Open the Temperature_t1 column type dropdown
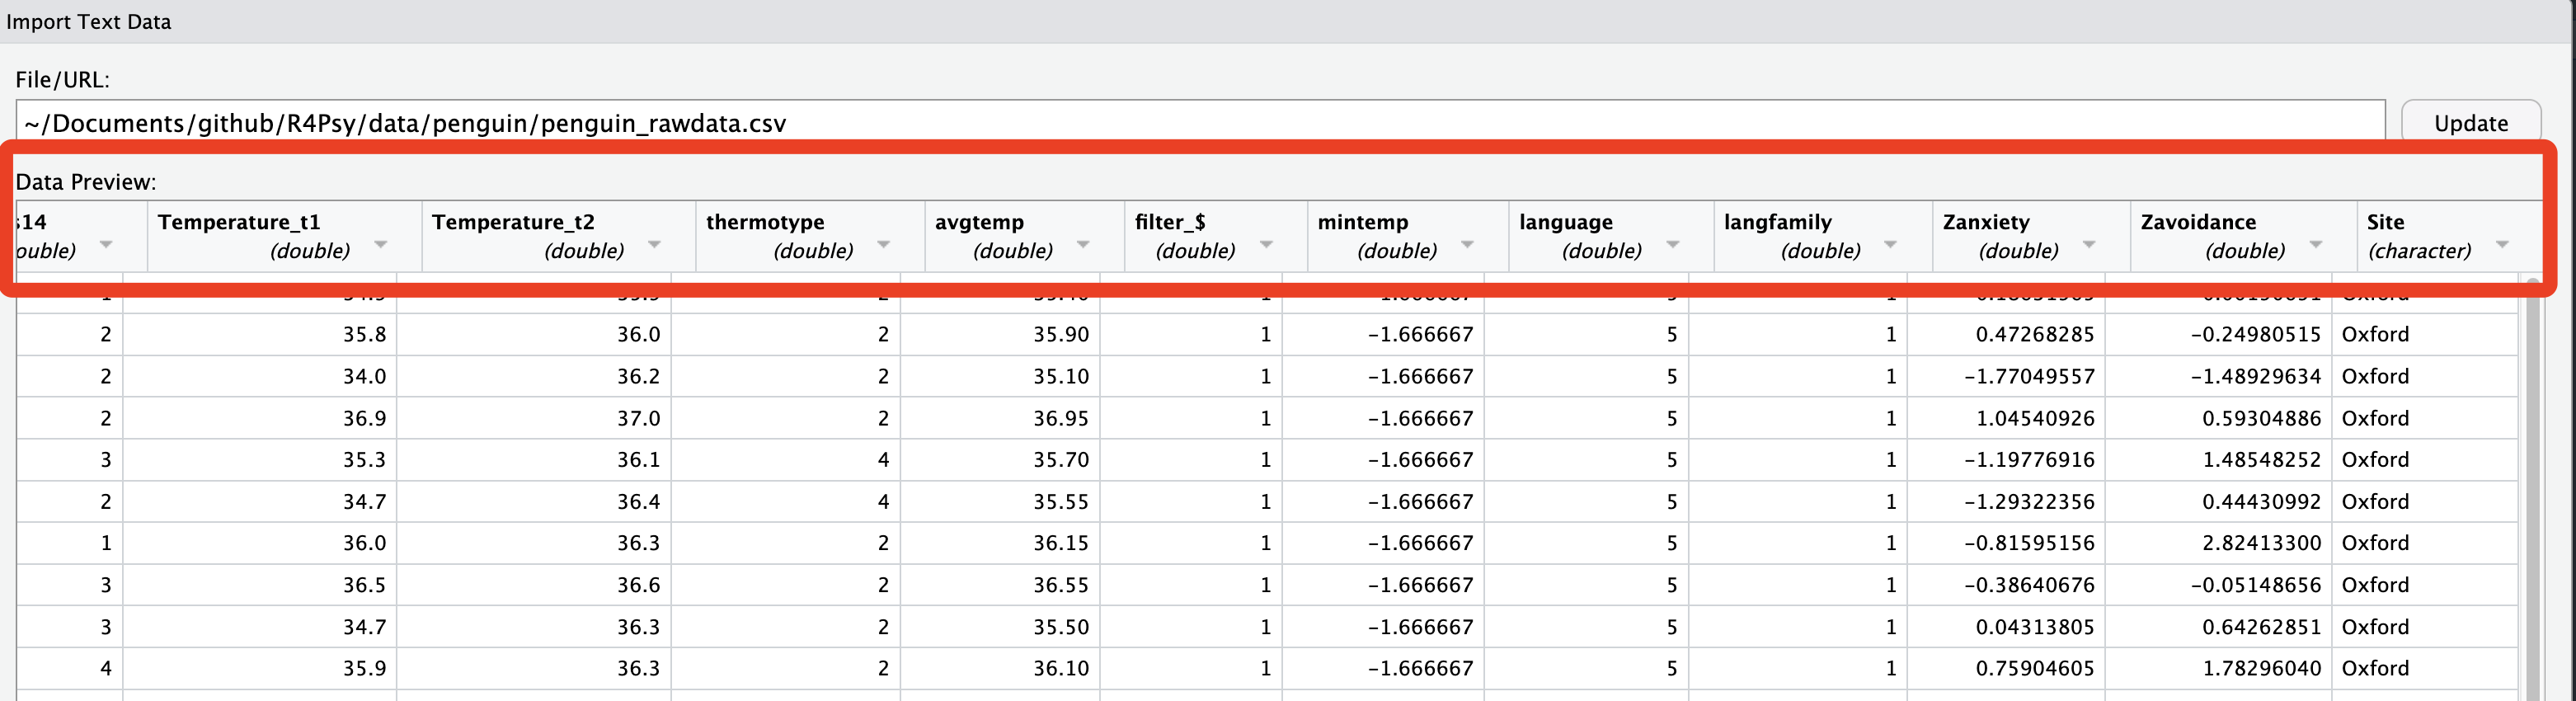The width and height of the screenshot is (2576, 701). (x=380, y=245)
